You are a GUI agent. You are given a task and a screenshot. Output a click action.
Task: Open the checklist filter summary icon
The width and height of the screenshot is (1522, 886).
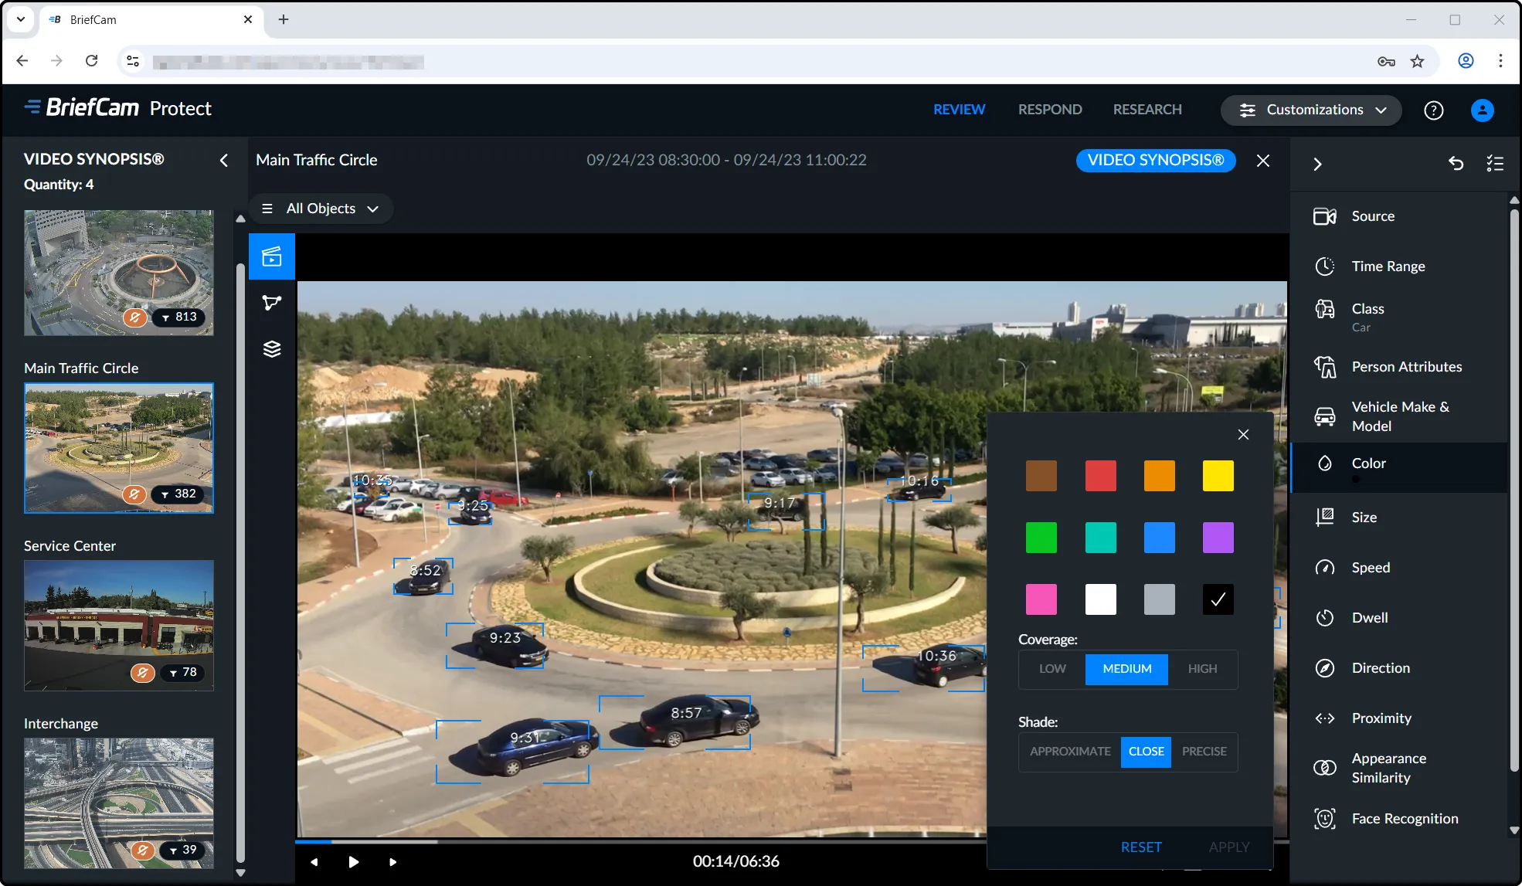coord(1495,163)
